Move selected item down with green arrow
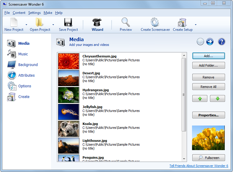The image size is (233, 172). click(217, 99)
